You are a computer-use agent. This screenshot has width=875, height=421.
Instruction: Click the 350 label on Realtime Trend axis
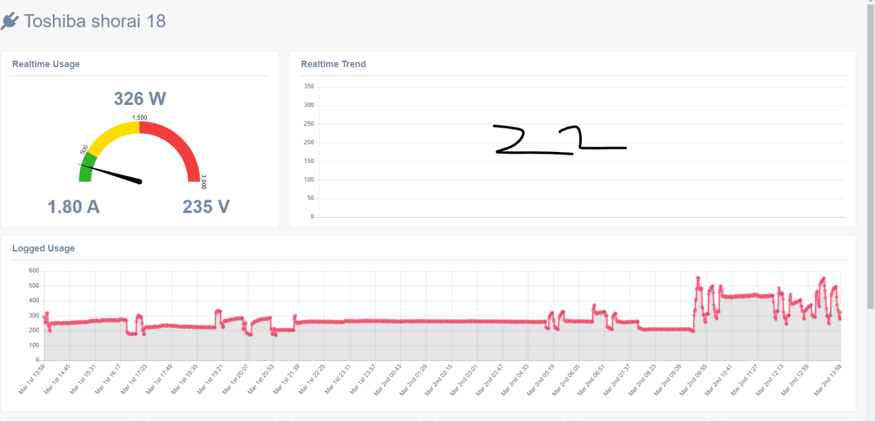(309, 86)
